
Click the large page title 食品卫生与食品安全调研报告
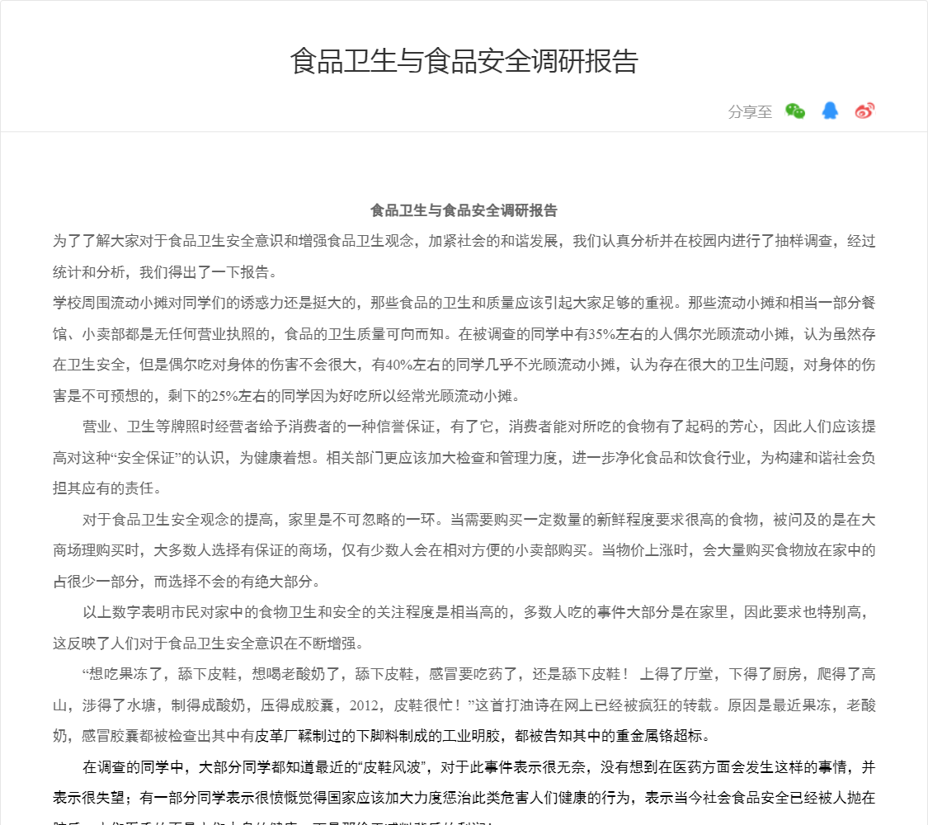point(464,61)
